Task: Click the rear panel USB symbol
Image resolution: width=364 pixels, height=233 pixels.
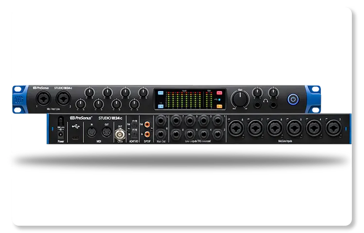Action: [76, 127]
